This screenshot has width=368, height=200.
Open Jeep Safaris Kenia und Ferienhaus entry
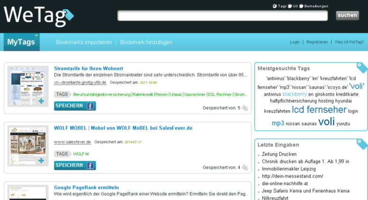tap(305, 191)
